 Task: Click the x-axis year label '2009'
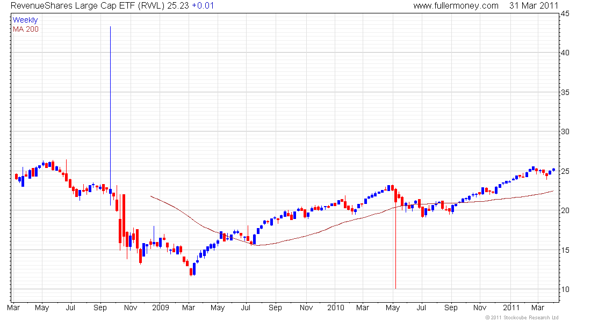(161, 308)
